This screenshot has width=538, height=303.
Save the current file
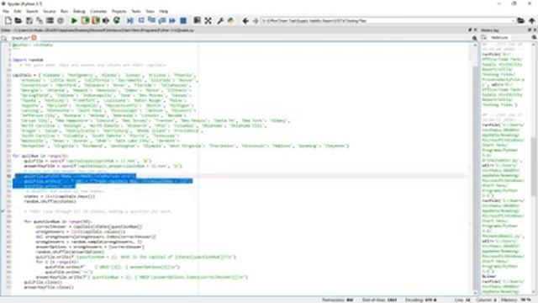pyautogui.click(x=29, y=20)
